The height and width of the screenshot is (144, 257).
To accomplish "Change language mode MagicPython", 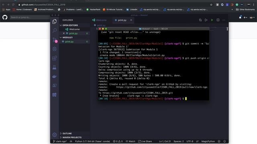I will click(x=208, y=141).
